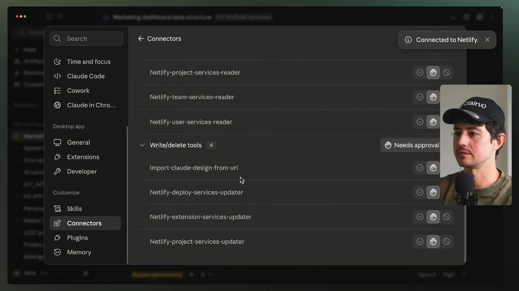Screen dimensions: 519x291
Task: Click the Netlify-deploy-services-updater tool name
Action: coord(196,192)
